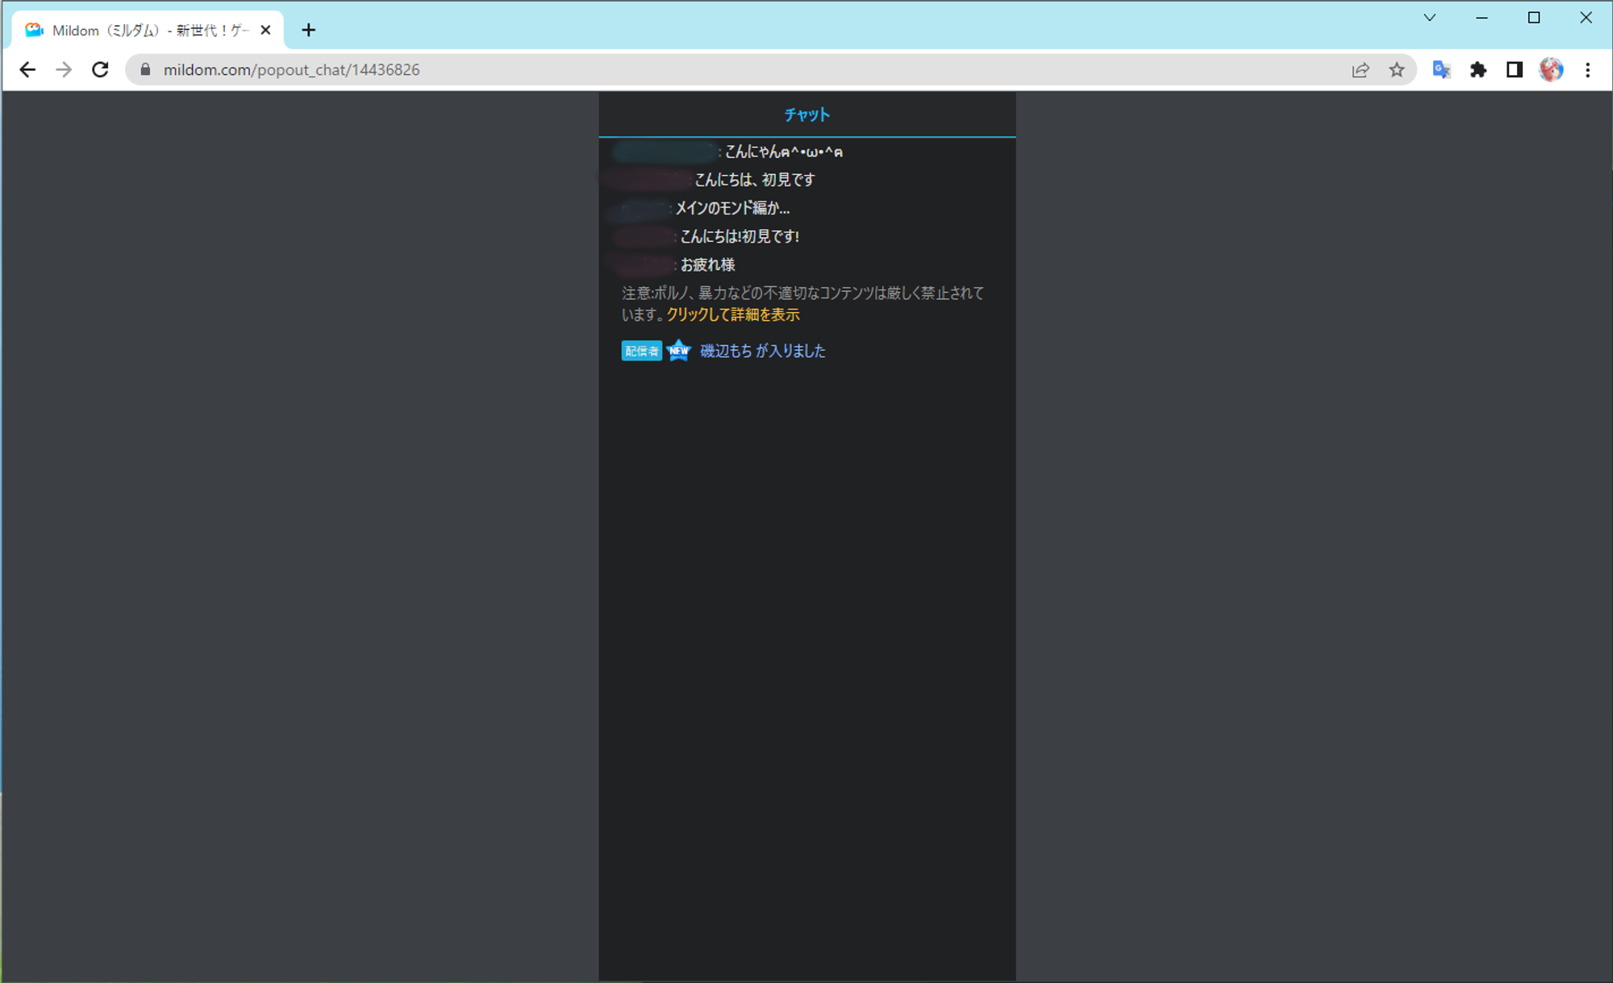The width and height of the screenshot is (1613, 983).
Task: Open a new browser tab
Action: (x=309, y=31)
